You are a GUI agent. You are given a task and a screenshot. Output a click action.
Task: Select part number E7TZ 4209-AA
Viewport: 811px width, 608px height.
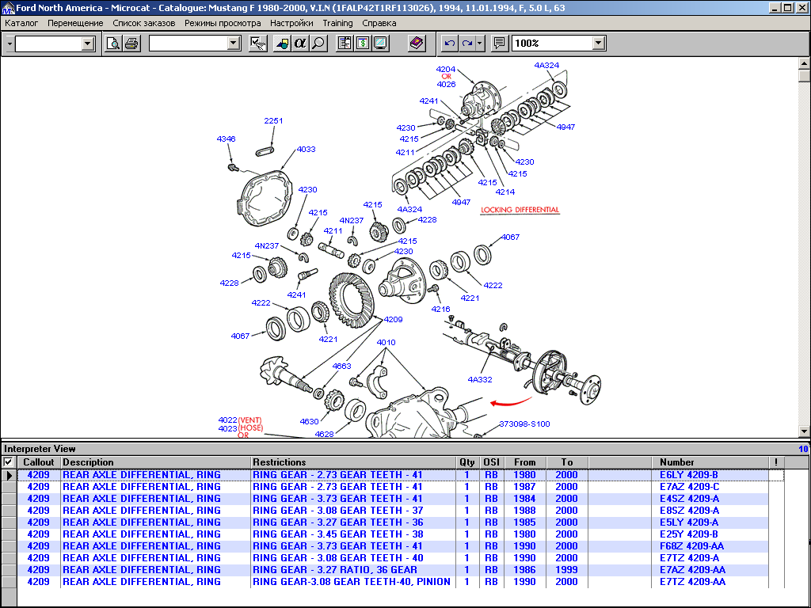(x=692, y=582)
